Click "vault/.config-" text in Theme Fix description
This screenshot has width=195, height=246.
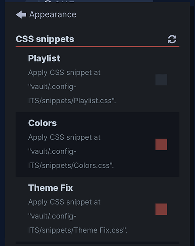coord(52,216)
